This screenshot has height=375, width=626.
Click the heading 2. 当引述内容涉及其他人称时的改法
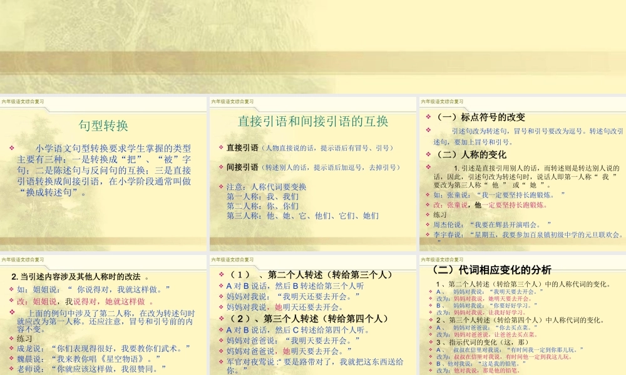(x=80, y=277)
